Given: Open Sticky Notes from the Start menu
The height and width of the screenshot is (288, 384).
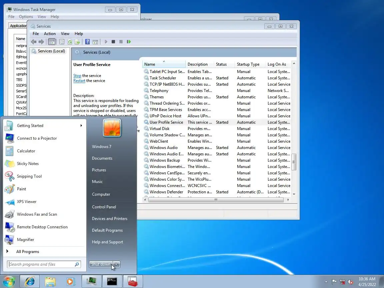Looking at the screenshot, I should pyautogui.click(x=44, y=164).
